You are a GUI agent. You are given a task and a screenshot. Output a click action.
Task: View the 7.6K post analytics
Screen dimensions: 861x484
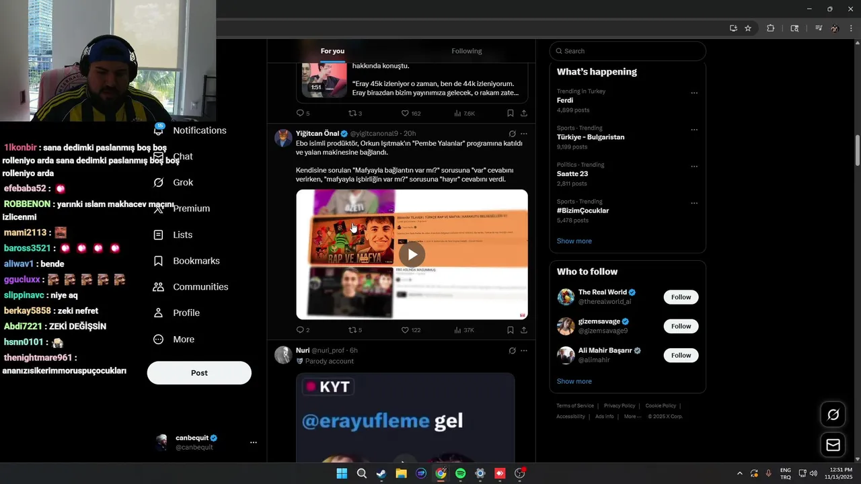(464, 114)
